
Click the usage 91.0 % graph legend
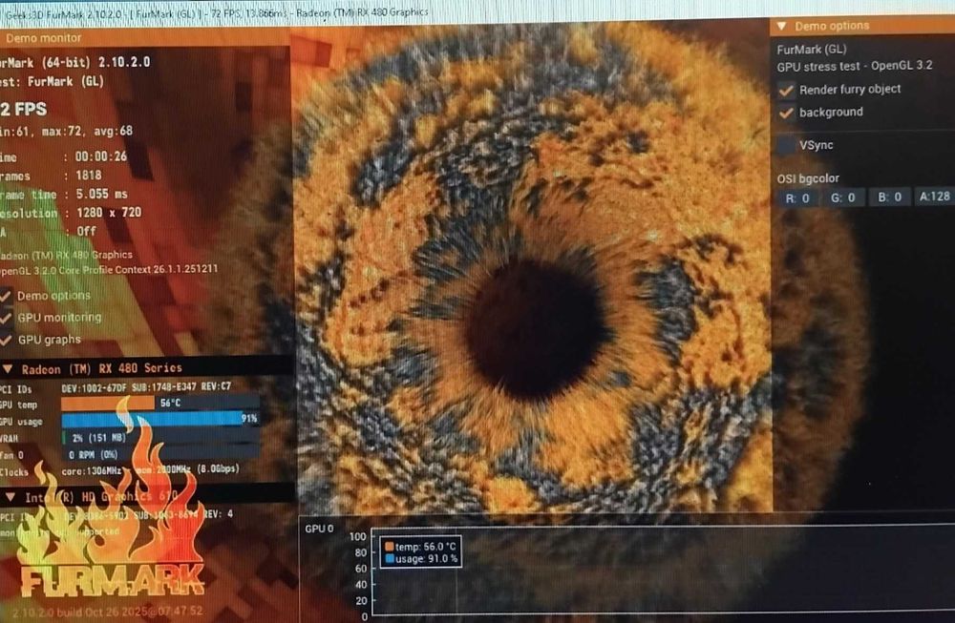click(421, 558)
